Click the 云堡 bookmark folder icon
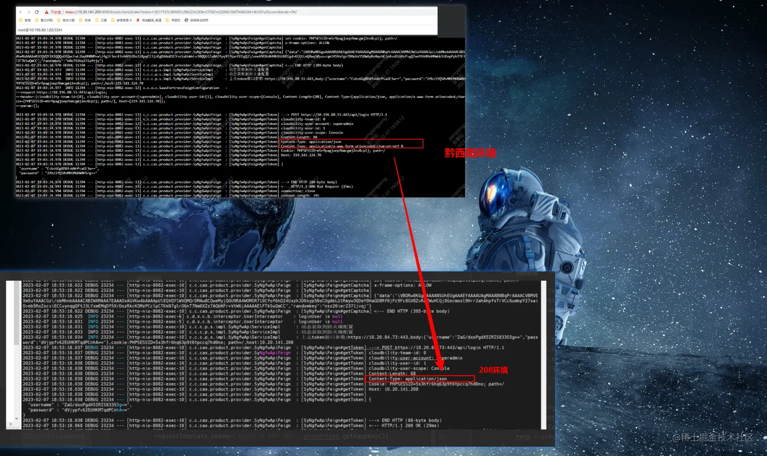767x456 pixels. pos(96,20)
